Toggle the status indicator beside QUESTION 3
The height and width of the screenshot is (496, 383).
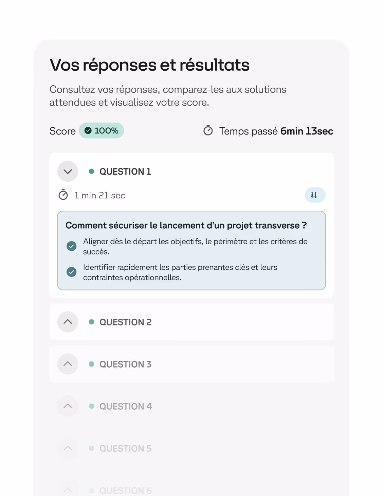click(91, 364)
